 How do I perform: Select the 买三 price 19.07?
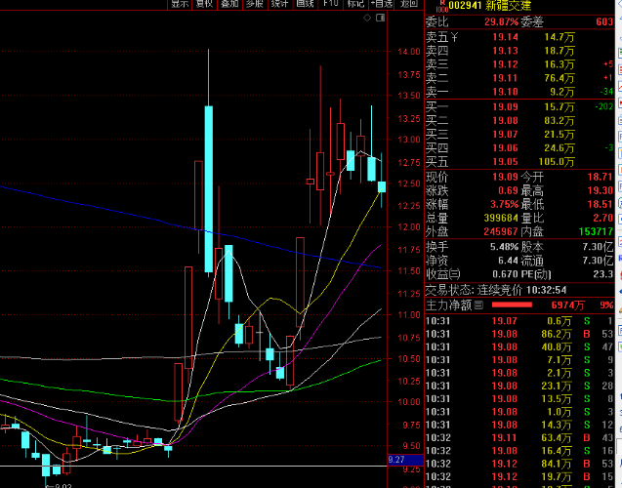(x=505, y=134)
